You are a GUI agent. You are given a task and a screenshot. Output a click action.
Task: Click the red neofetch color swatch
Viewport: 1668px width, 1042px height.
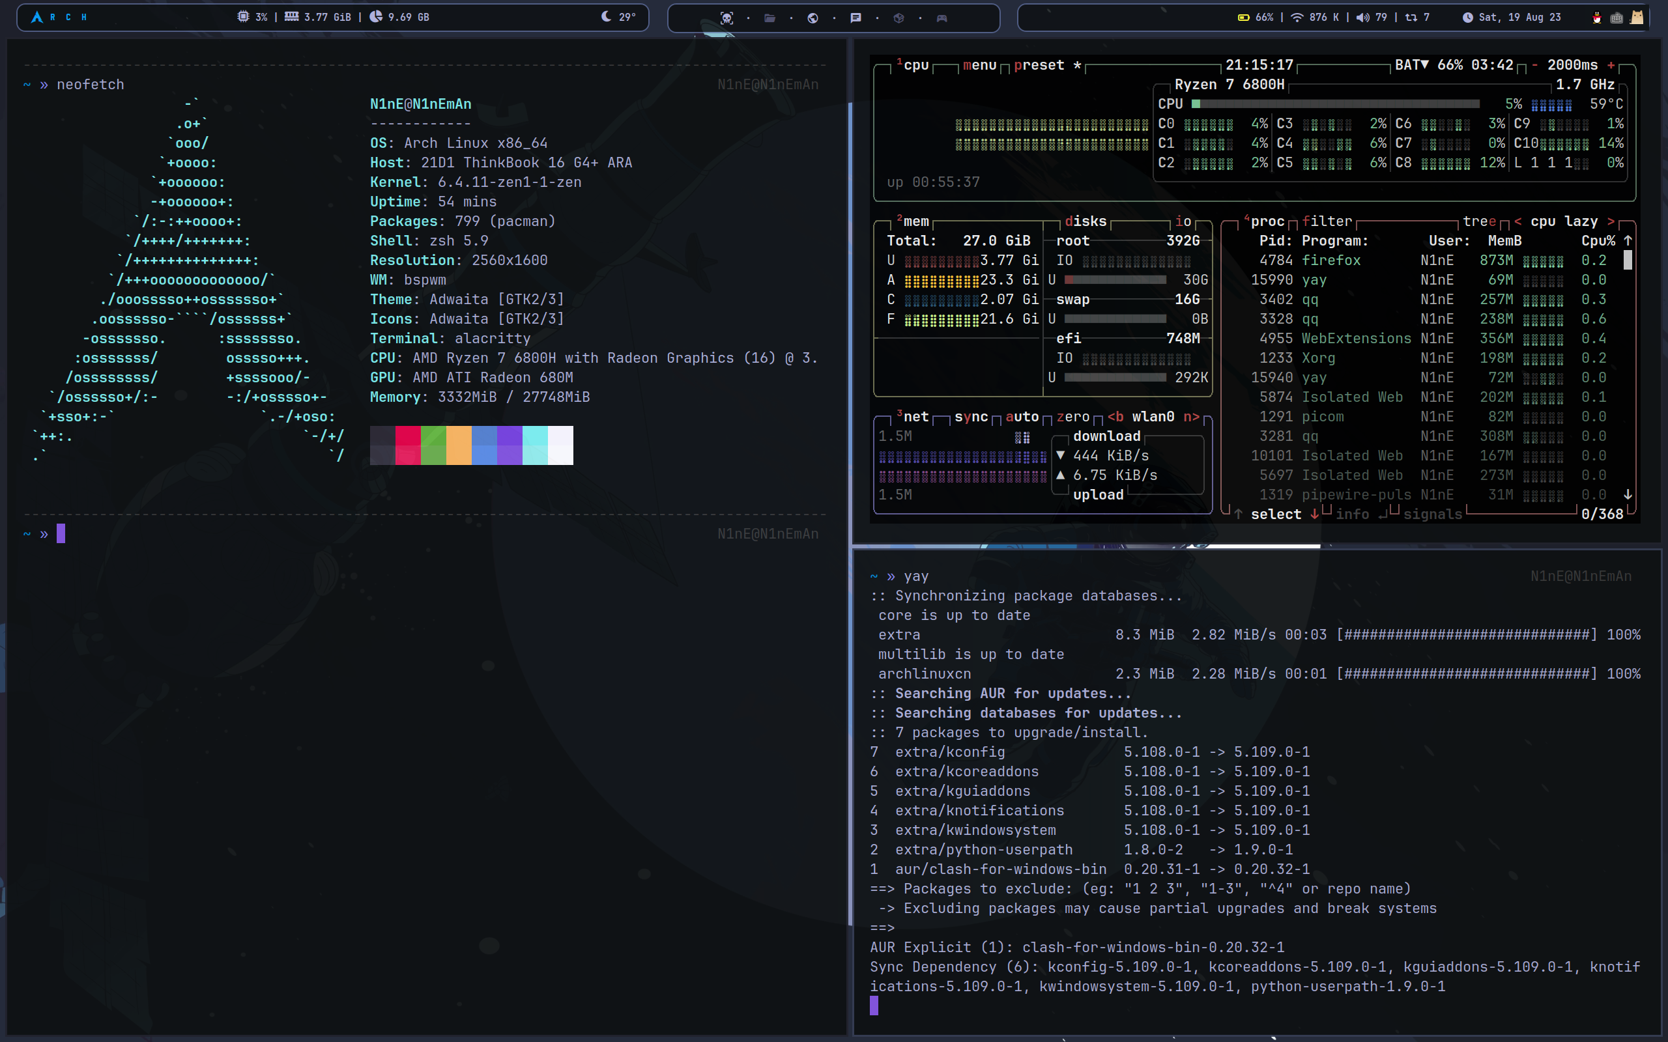click(x=407, y=445)
